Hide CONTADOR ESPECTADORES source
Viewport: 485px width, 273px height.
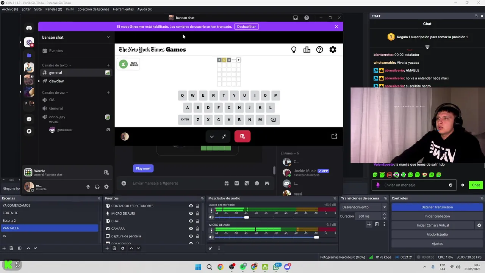pos(191,206)
